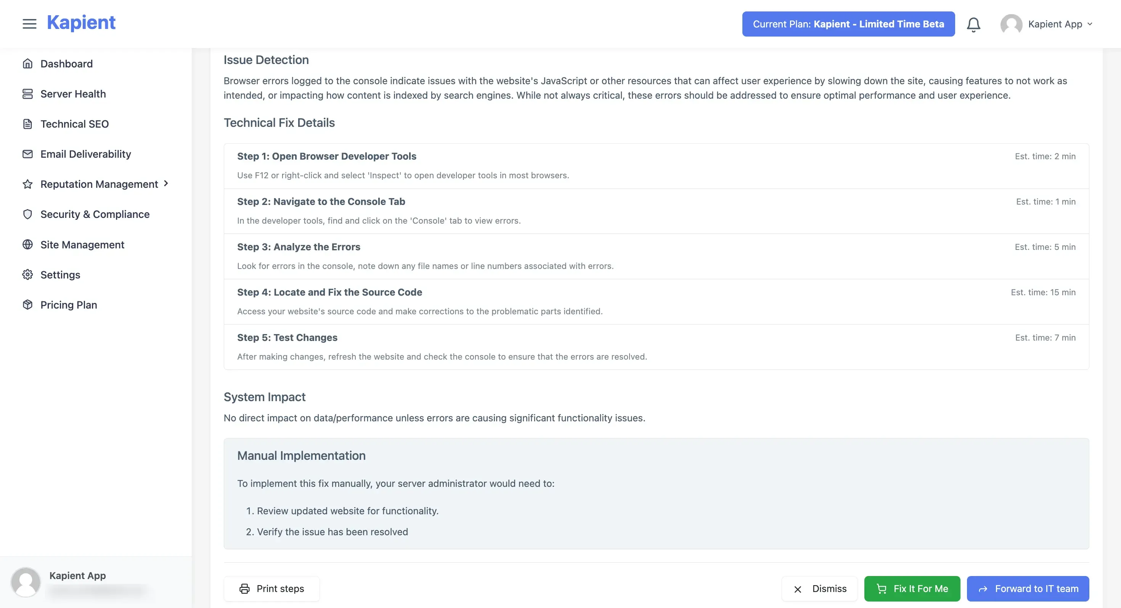Screen dimensions: 1121x608
Task: Expand the Reputation Management submenu chevron
Action: [166, 184]
